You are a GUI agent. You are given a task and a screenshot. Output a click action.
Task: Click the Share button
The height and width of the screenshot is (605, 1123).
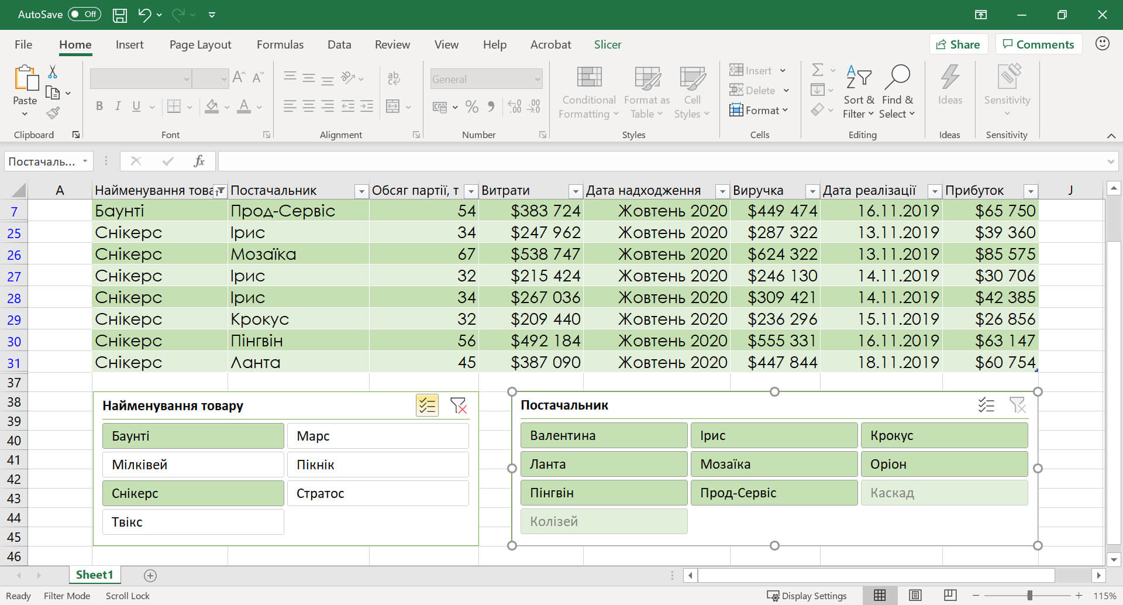tap(958, 44)
